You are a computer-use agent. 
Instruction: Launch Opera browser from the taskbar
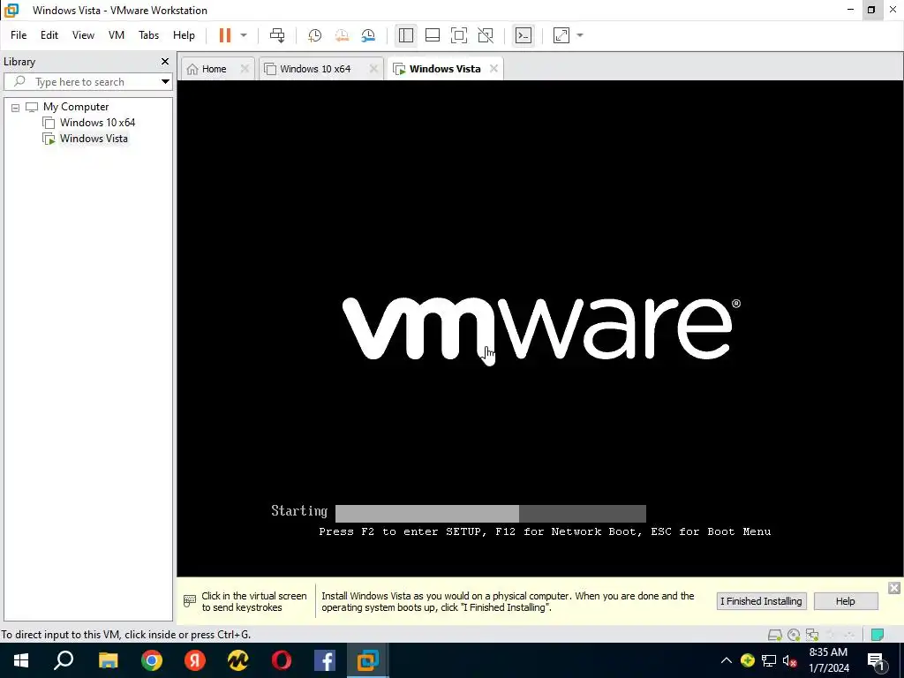282,660
